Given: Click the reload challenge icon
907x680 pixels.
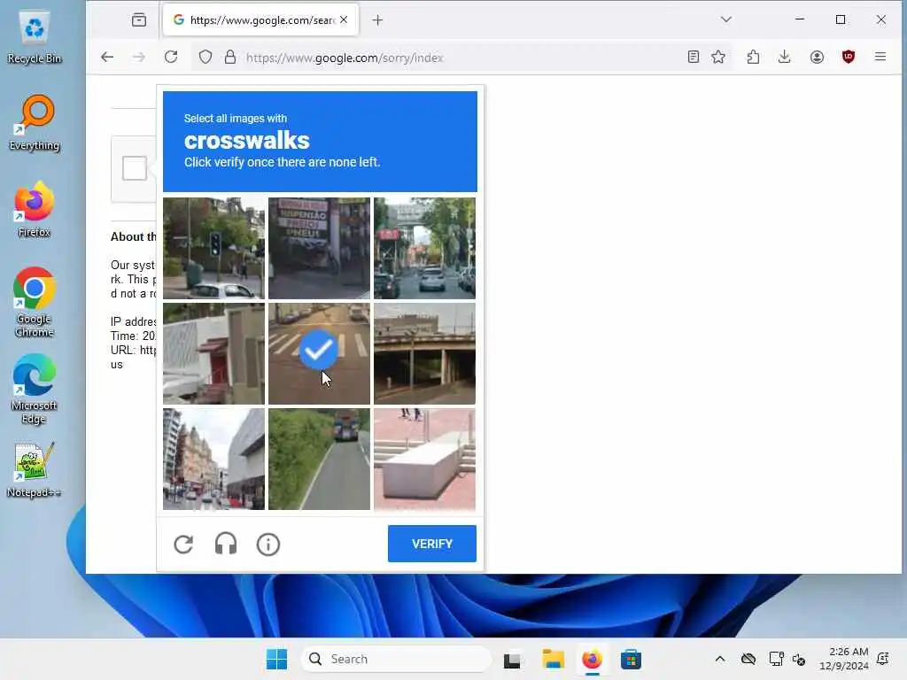Looking at the screenshot, I should click(x=183, y=545).
